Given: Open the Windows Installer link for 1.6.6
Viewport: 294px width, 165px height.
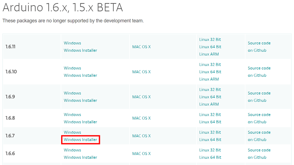Looking at the screenshot, I should coord(80,157).
